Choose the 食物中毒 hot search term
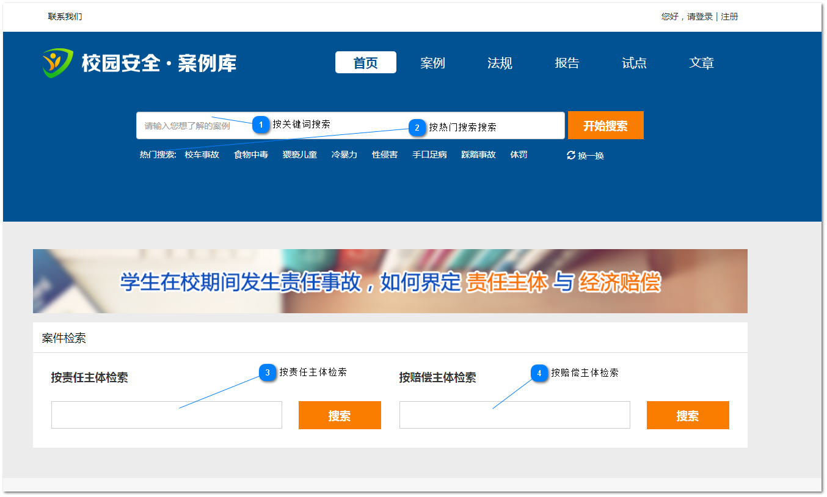This screenshot has height=497, width=827. (251, 155)
